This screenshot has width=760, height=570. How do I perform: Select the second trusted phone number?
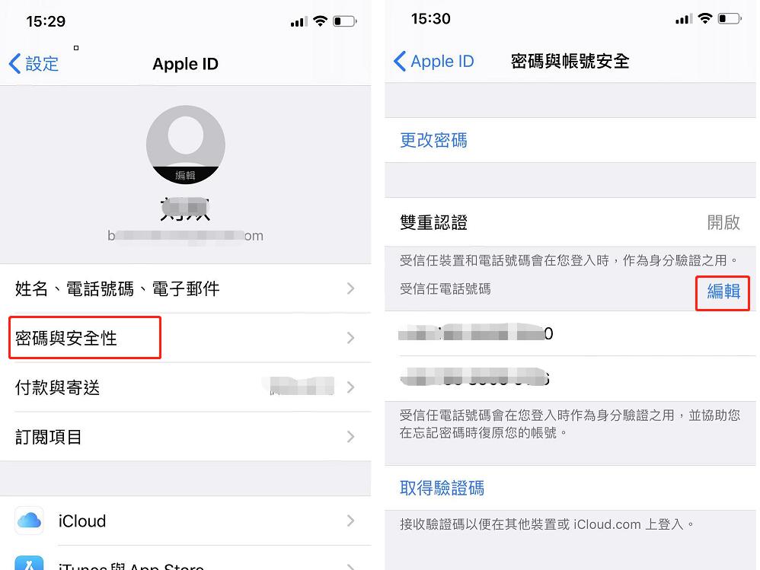(x=570, y=378)
